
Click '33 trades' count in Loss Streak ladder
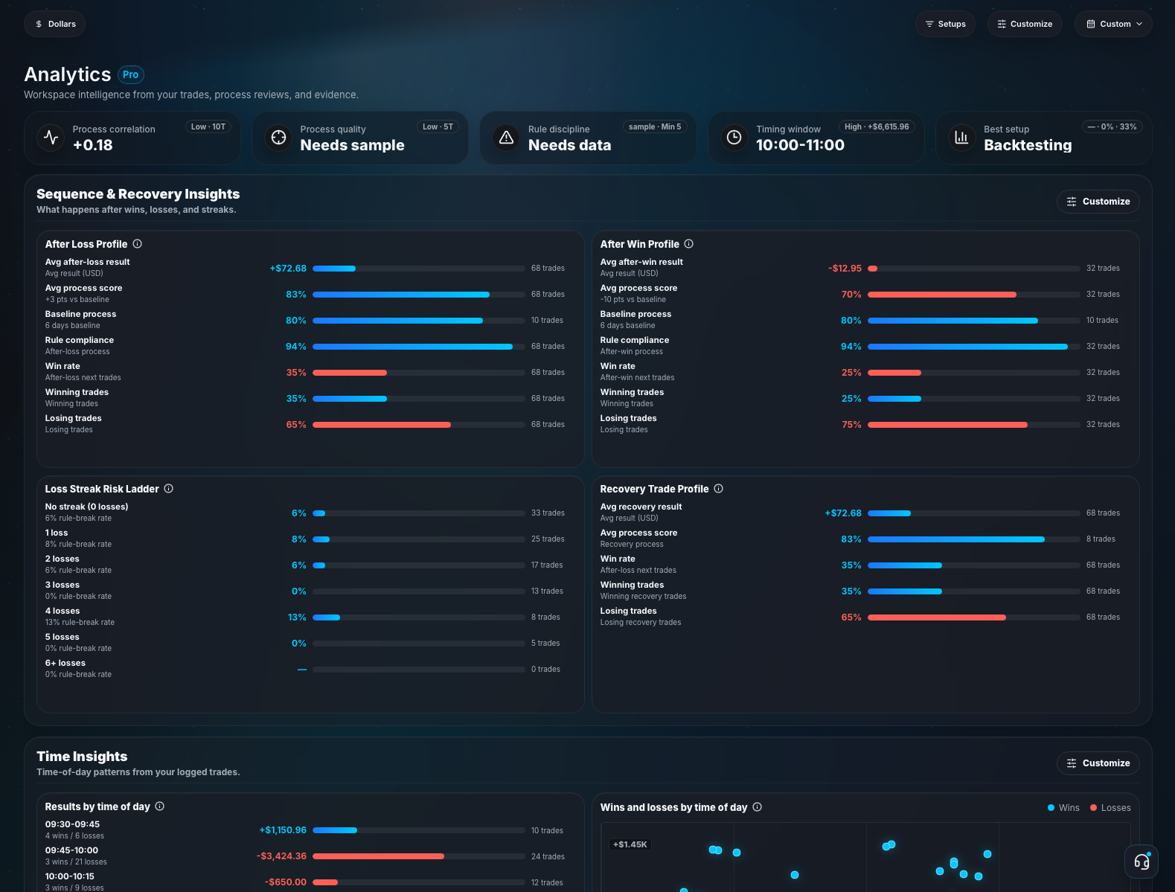(x=548, y=513)
